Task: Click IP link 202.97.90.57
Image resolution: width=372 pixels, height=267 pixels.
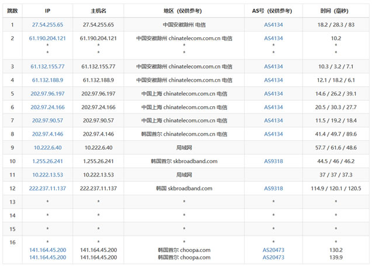Action: [x=47, y=121]
